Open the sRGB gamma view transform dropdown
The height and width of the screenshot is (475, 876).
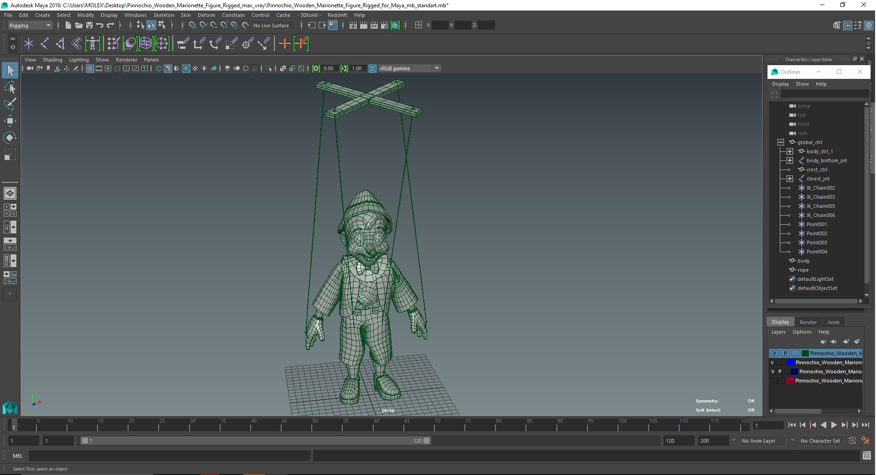click(409, 68)
